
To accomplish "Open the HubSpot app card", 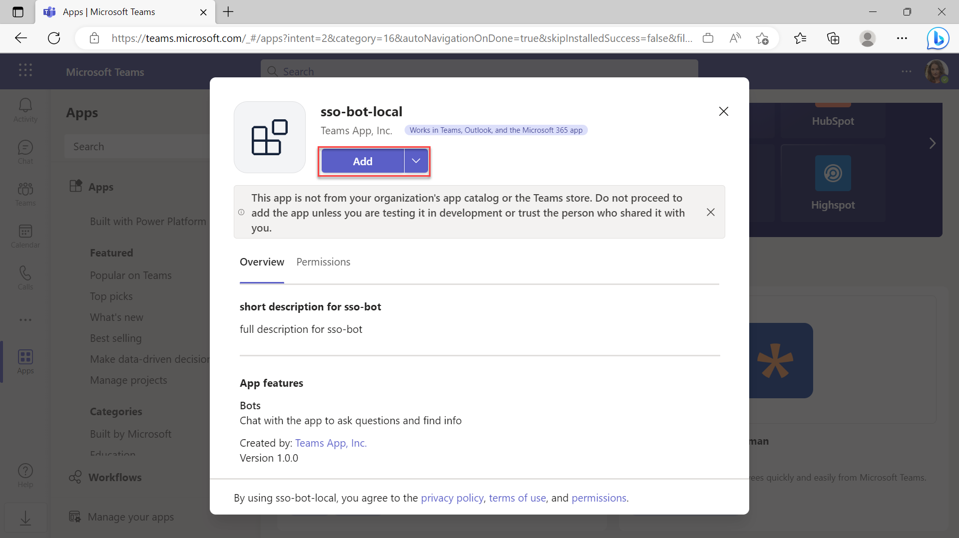I will tap(833, 121).
